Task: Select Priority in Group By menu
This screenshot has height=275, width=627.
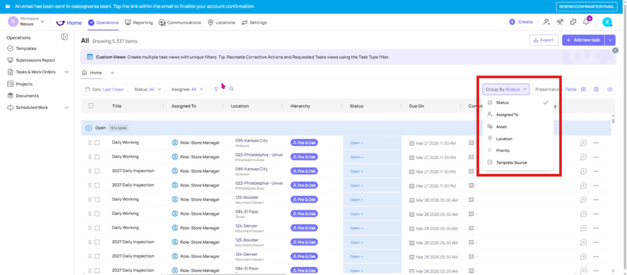Action: [503, 151]
